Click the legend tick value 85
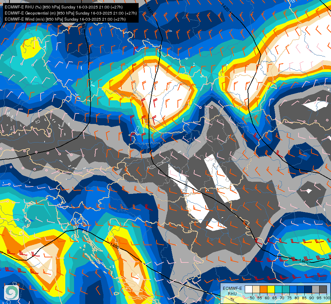The image size is (331, 304). [x=304, y=298]
